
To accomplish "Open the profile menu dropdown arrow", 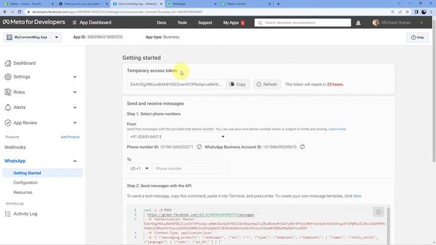I will 422,22.
